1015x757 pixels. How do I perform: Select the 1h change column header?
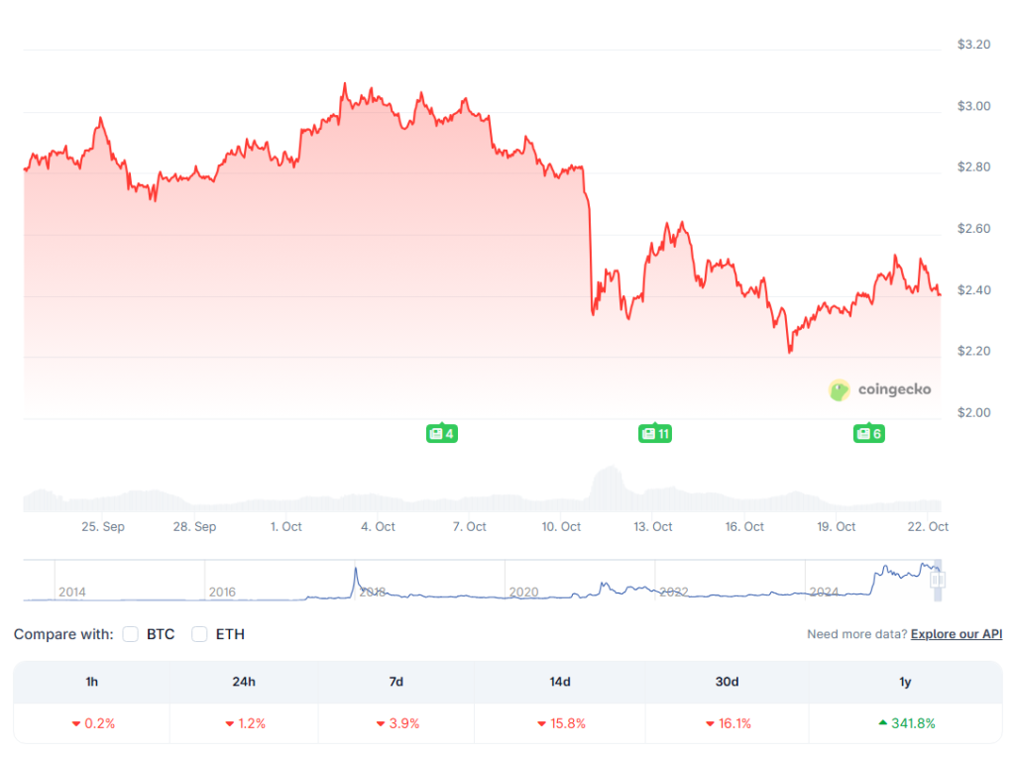click(92, 682)
